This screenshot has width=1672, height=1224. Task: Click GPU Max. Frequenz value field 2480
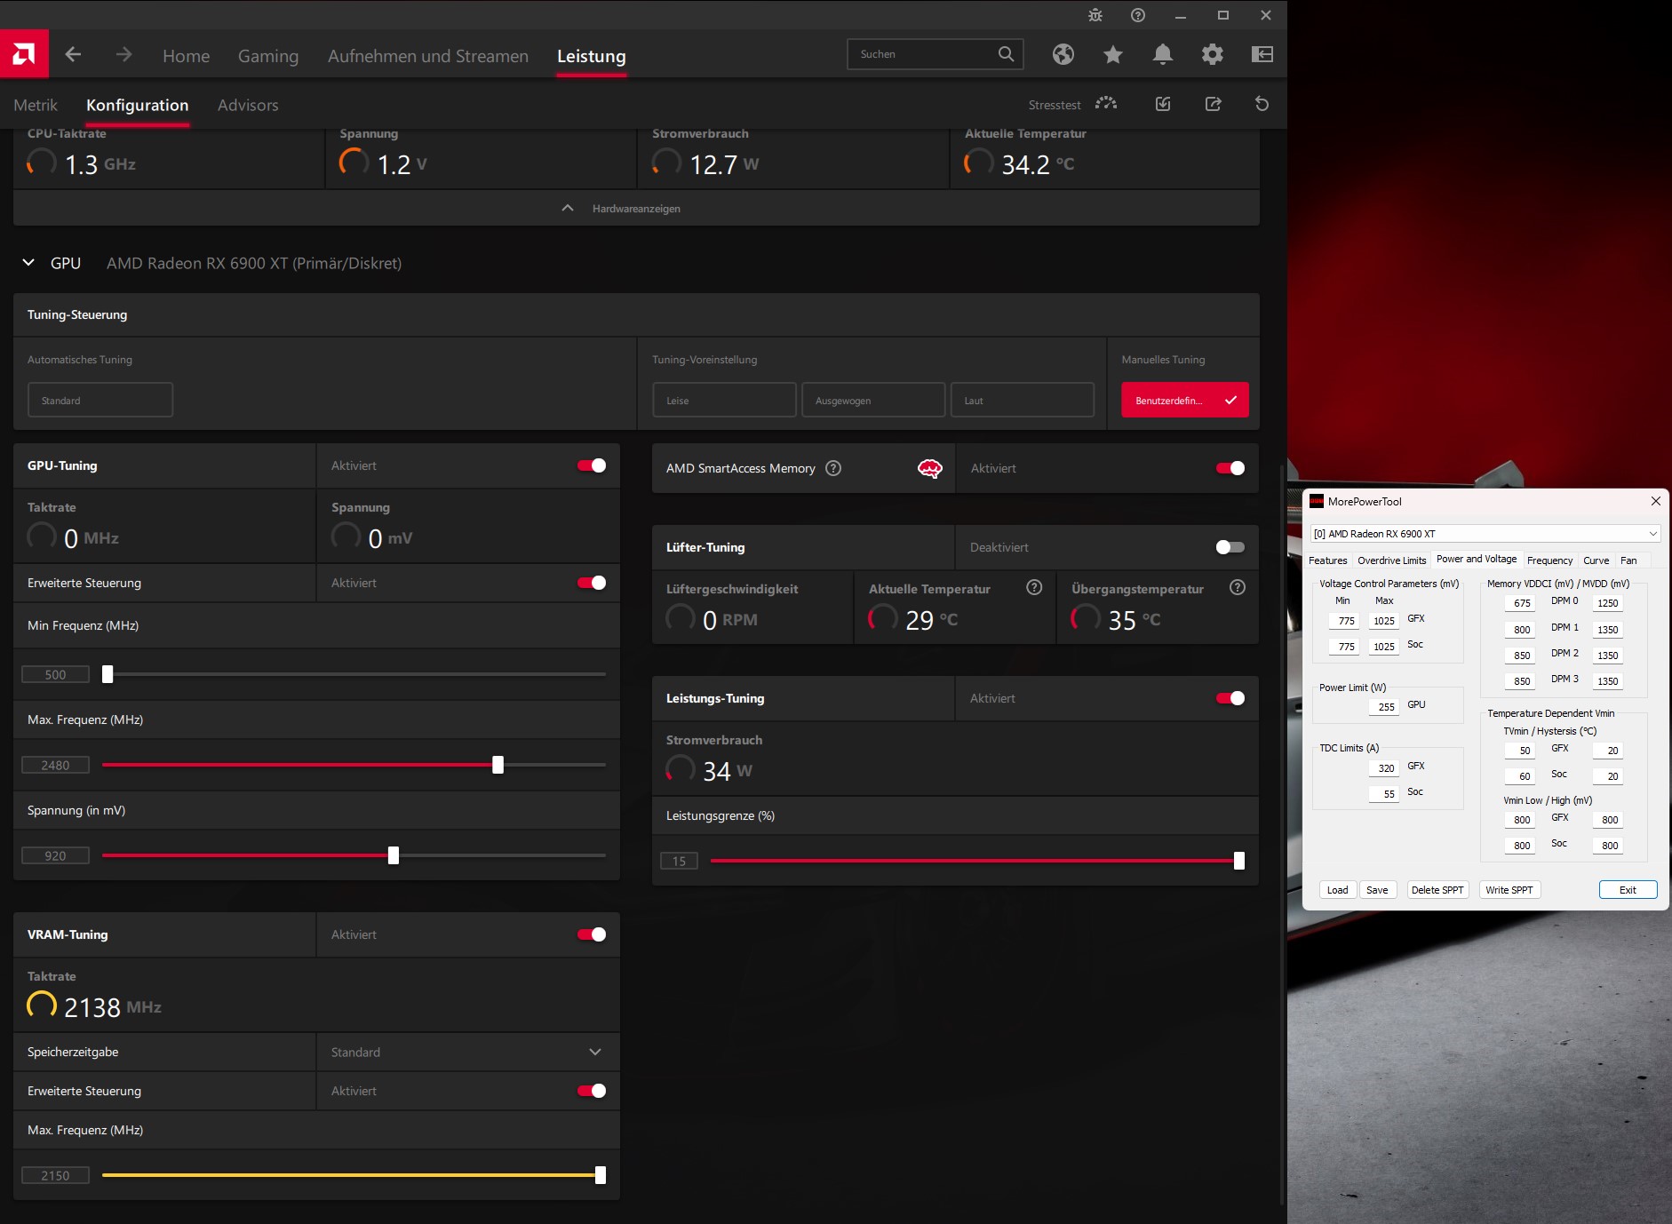55,765
